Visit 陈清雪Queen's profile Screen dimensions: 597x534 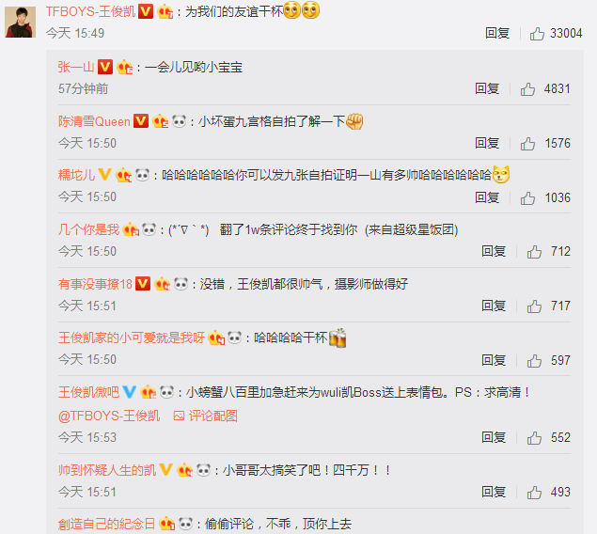[x=94, y=121]
